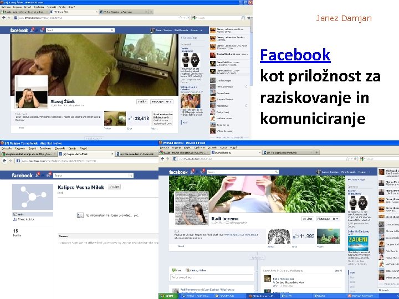Go forward in the Kalipso Vesna Milek window
Image resolution: width=399 pixels, height=299 pixels.
[x=10, y=161]
